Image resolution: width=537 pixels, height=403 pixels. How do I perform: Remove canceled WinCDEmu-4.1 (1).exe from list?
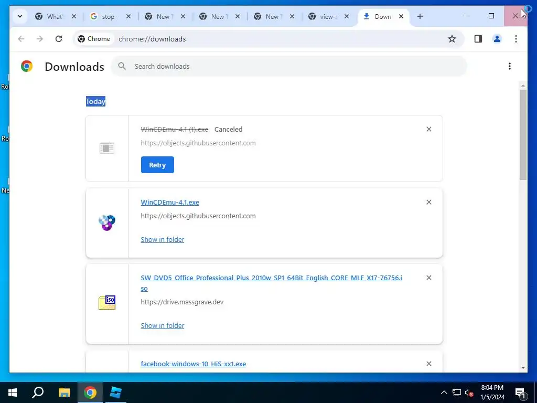429,129
